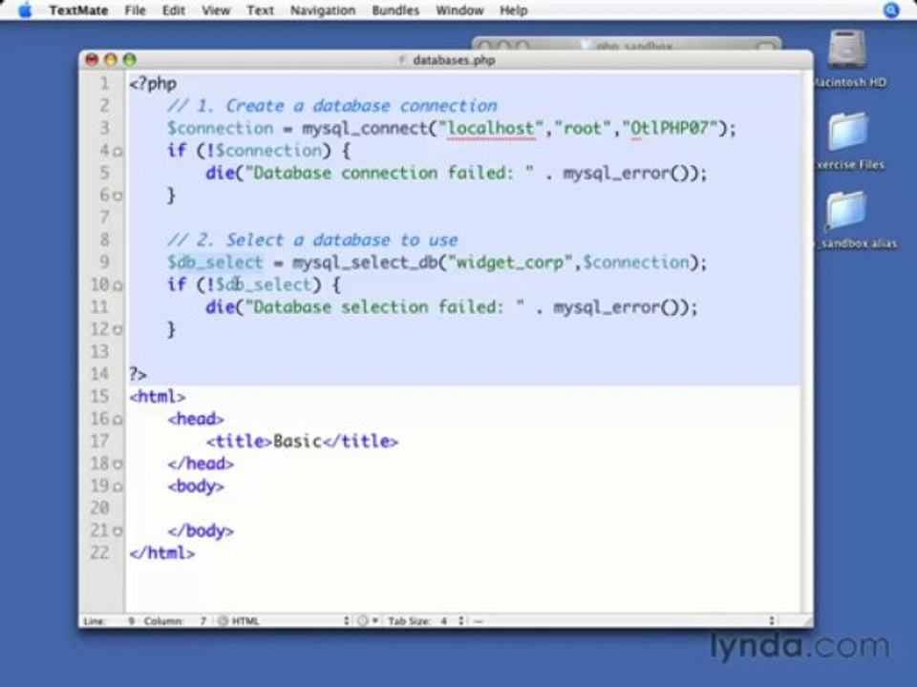Screen dimensions: 917x687
Task: Open the Window menu
Action: (x=459, y=10)
